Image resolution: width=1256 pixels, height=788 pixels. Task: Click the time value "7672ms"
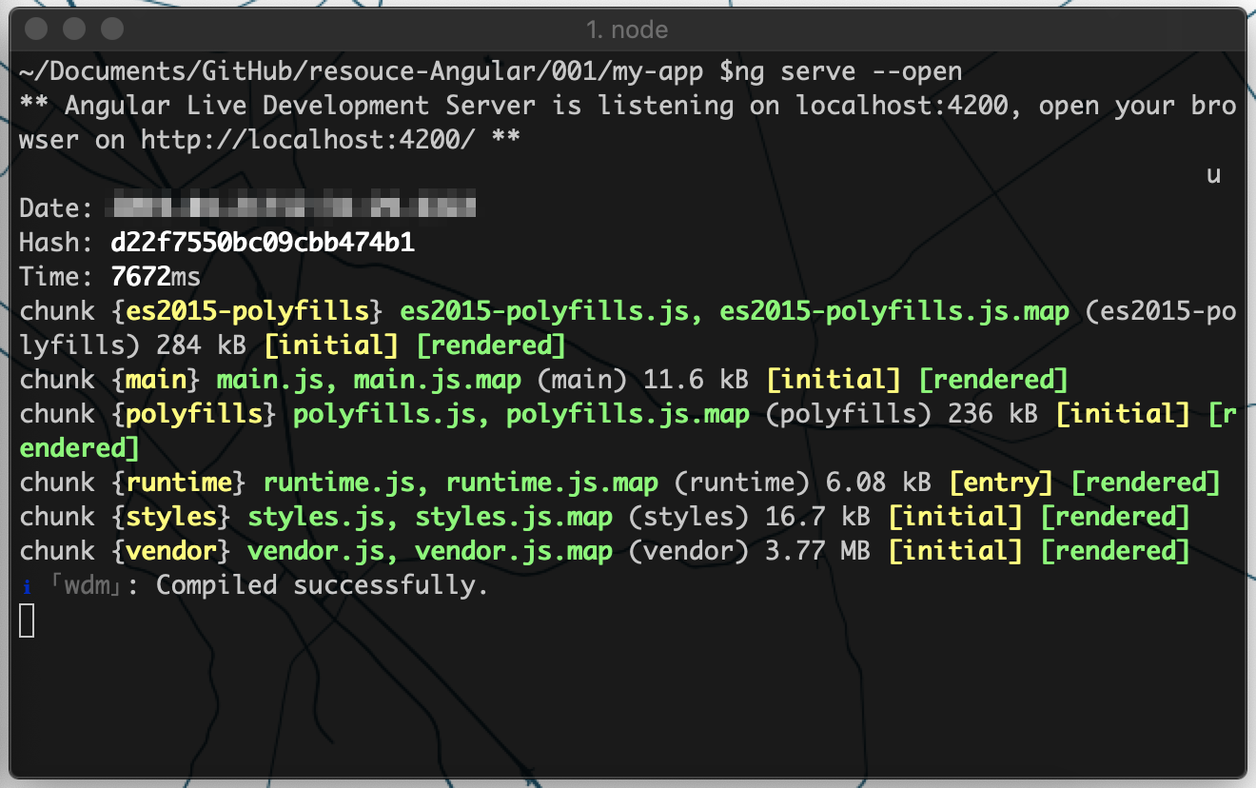(156, 277)
